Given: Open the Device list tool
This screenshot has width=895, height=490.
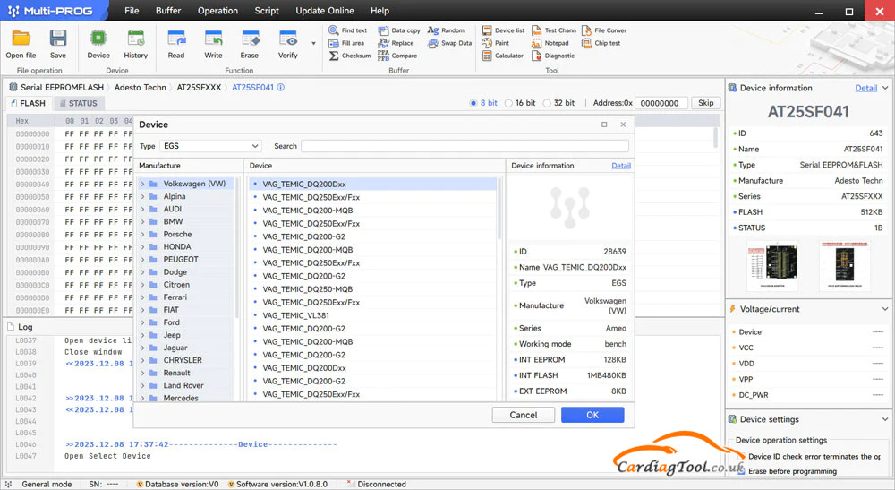Looking at the screenshot, I should point(503,30).
